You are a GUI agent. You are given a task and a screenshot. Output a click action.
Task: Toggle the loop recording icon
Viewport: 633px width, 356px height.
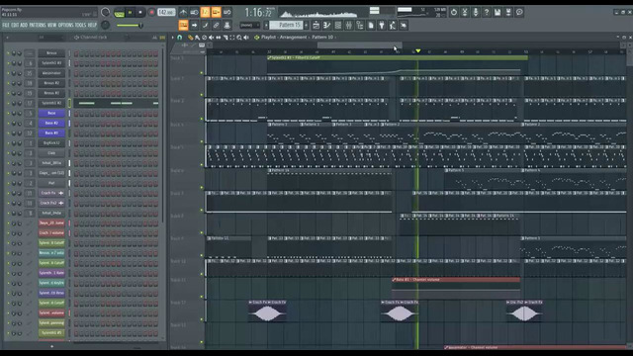click(226, 13)
